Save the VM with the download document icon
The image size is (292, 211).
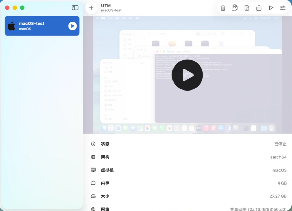247,7
